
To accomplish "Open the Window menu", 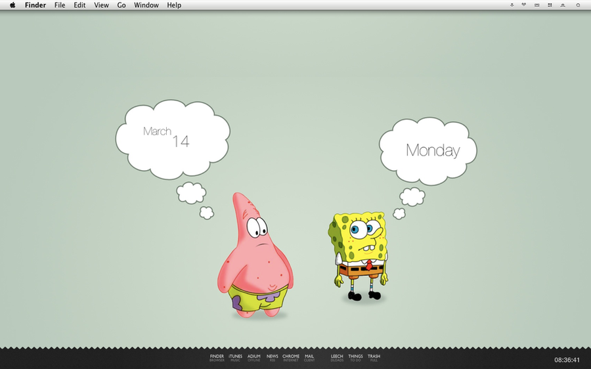I will tap(146, 5).
